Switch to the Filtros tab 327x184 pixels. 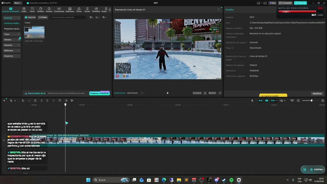[x=79, y=10]
